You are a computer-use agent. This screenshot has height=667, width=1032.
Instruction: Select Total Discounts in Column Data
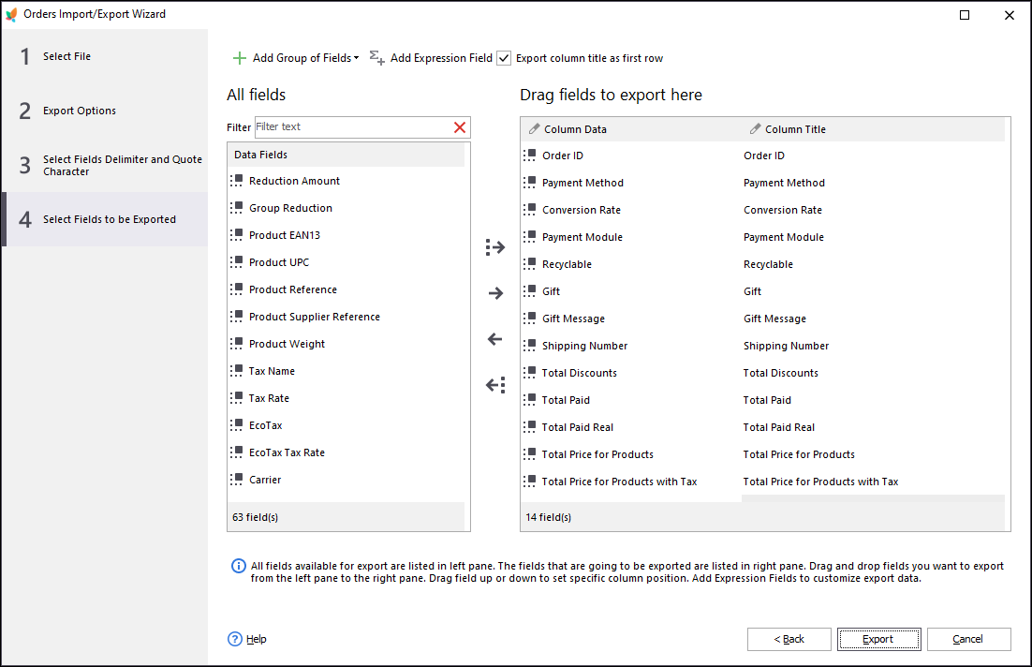(579, 373)
